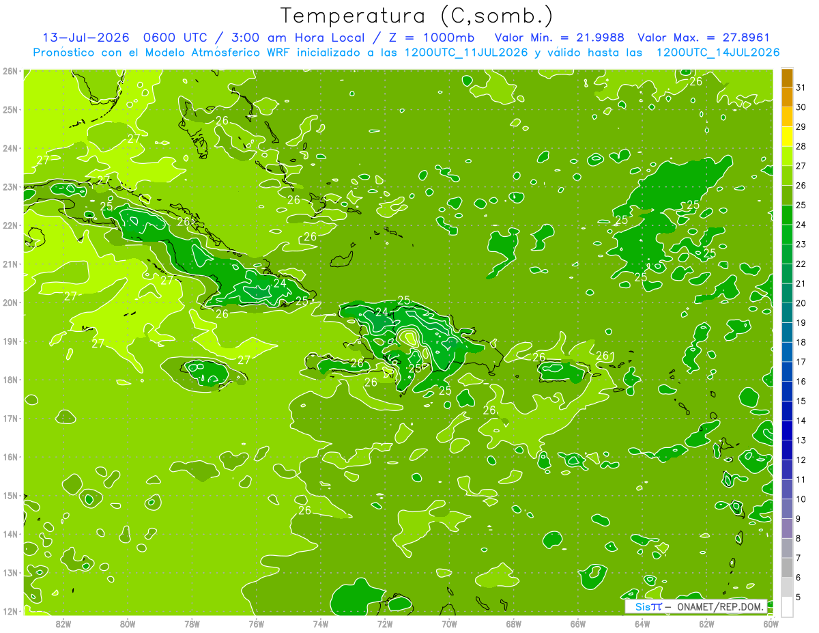Click the color scale value "31"
The height and width of the screenshot is (633, 819).
coord(801,87)
